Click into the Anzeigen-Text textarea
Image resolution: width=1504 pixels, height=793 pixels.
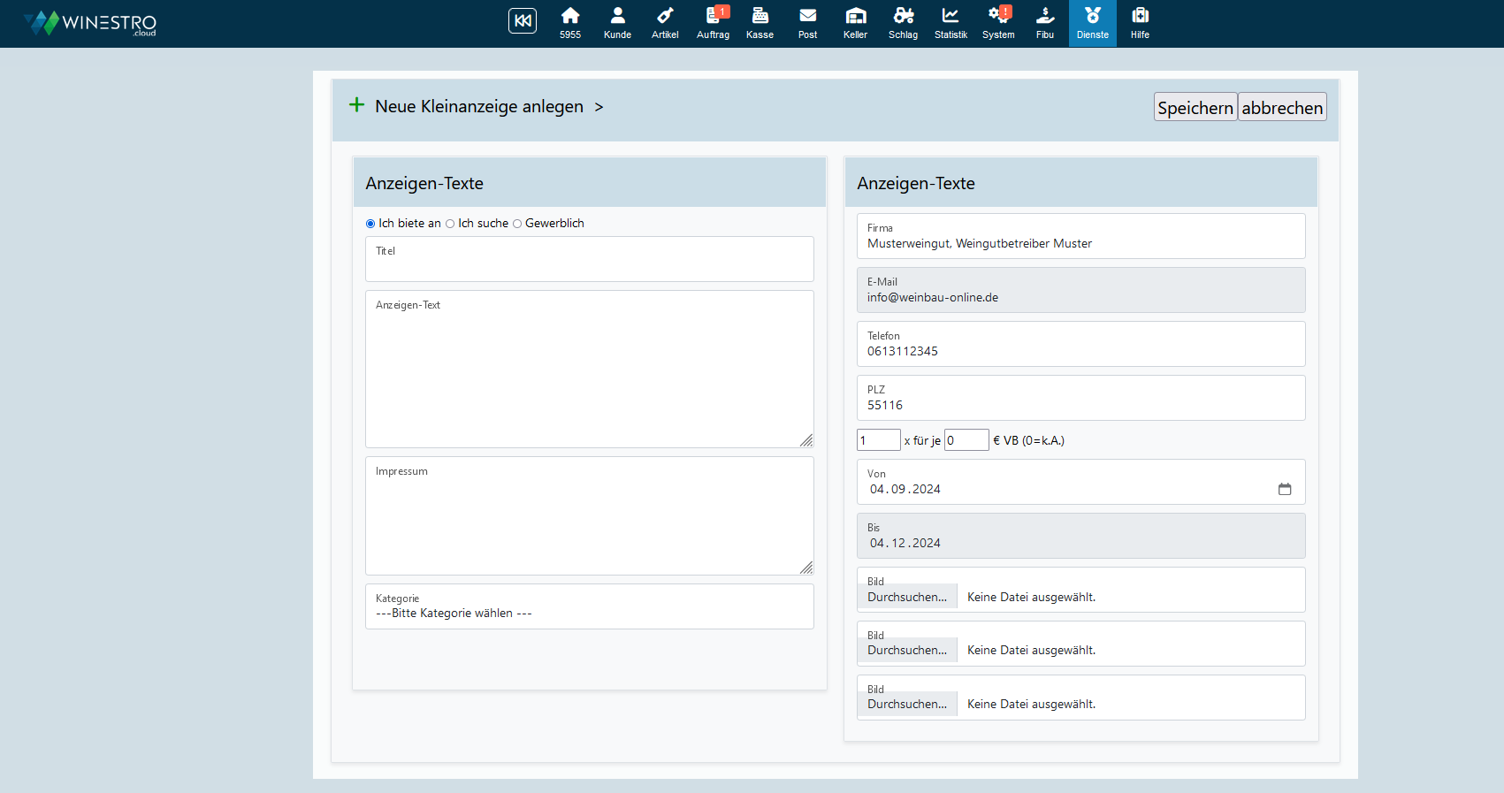click(x=589, y=371)
